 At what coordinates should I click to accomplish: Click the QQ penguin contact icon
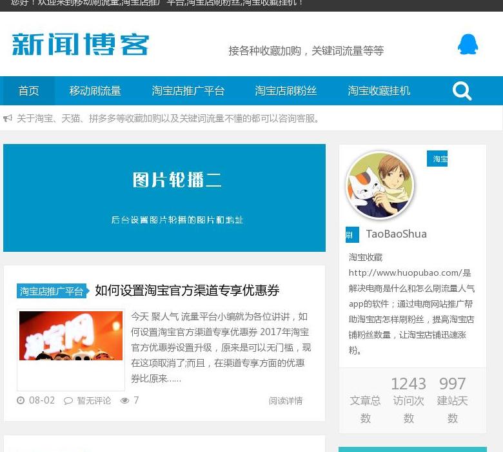coord(468,45)
